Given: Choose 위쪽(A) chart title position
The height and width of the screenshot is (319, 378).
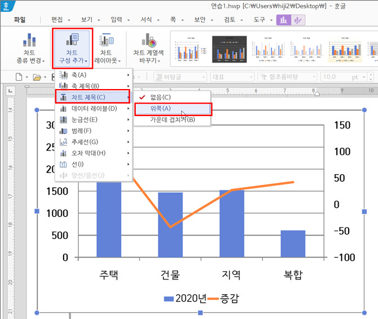Looking at the screenshot, I should pyautogui.click(x=160, y=109).
